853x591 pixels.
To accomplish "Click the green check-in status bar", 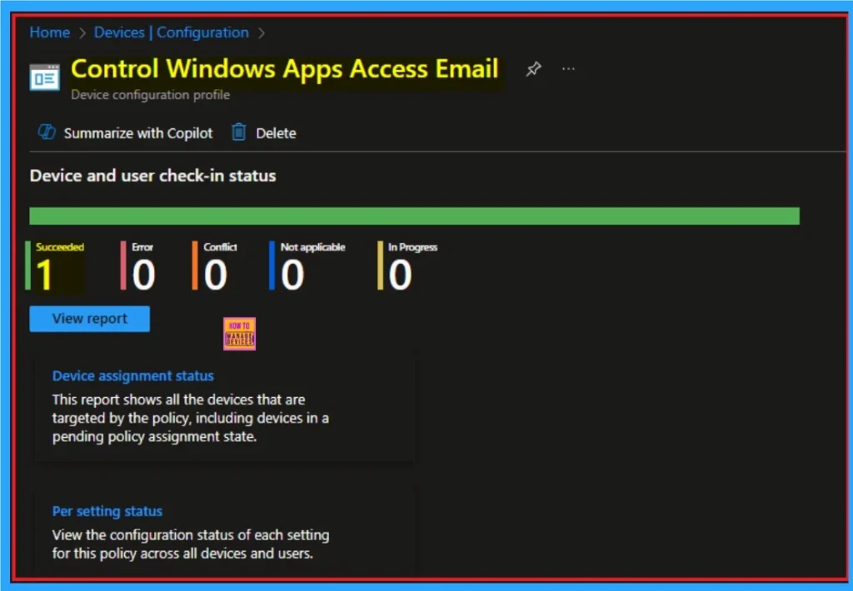I will point(414,216).
